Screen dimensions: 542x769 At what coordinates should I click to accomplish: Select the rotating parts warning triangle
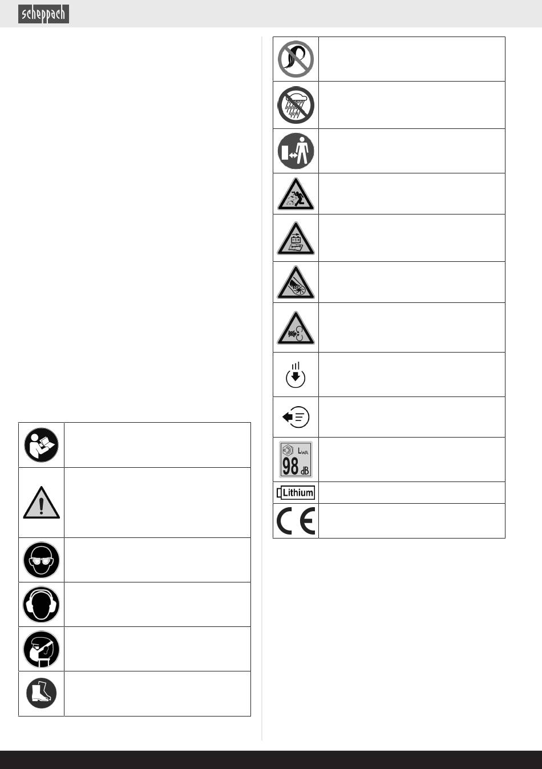296,328
